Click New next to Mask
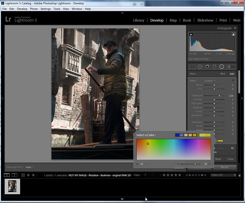This screenshot has width=245, height=203. 223,74
